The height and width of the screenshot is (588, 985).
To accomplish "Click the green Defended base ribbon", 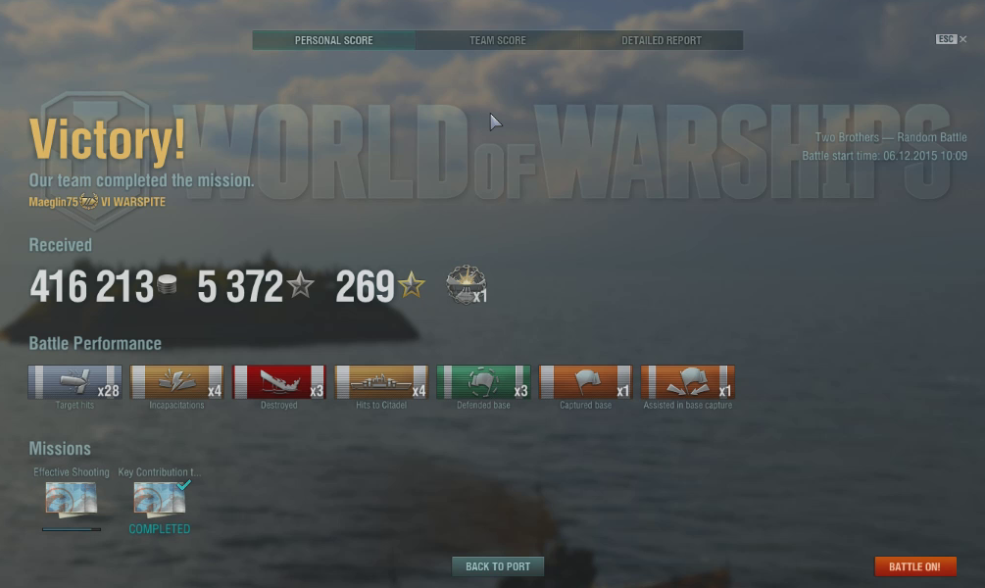I will [x=483, y=382].
